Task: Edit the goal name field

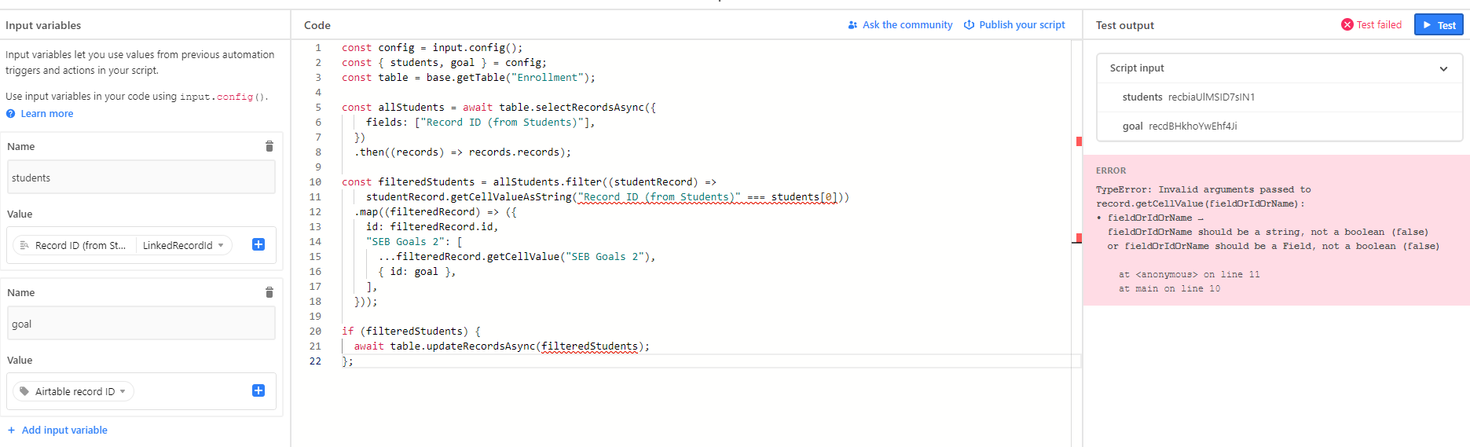Action: (141, 324)
